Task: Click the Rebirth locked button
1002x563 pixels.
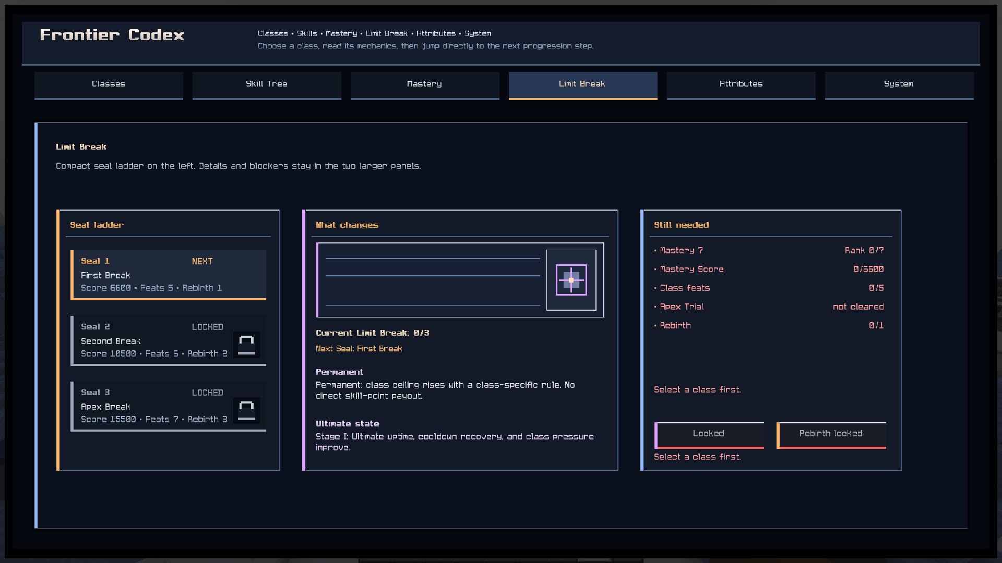Action: tap(831, 435)
